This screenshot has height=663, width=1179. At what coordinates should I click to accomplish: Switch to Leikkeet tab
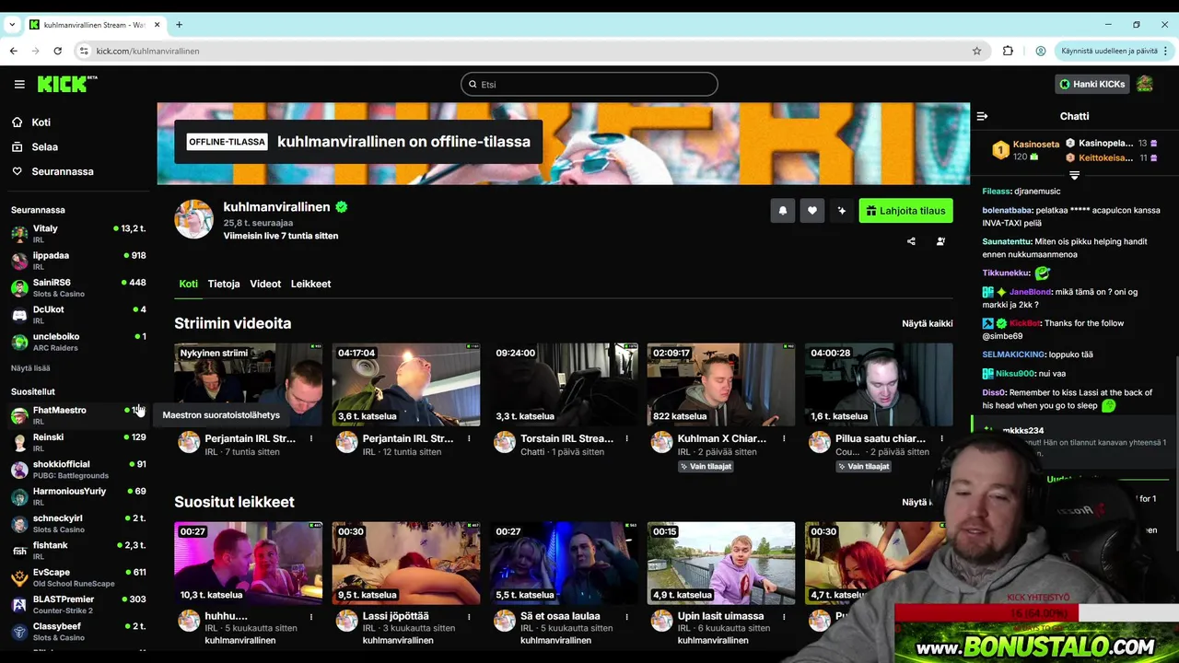point(310,284)
